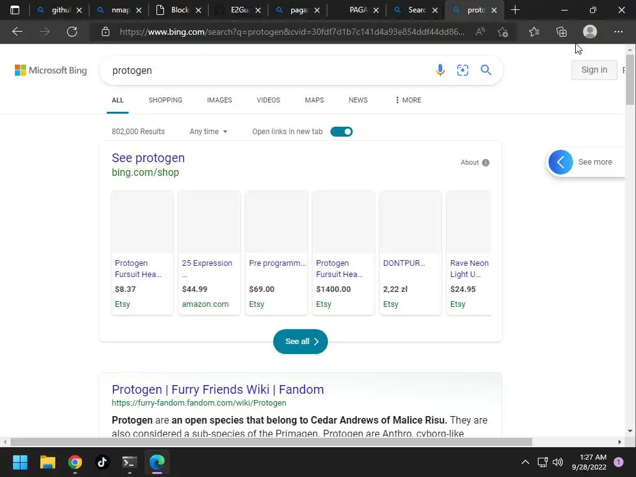Open terminal app in taskbar
Image resolution: width=636 pixels, height=477 pixels.
pos(130,462)
